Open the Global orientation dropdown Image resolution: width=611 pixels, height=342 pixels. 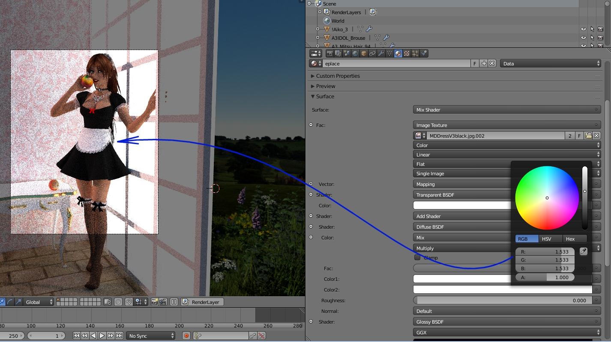(39, 302)
